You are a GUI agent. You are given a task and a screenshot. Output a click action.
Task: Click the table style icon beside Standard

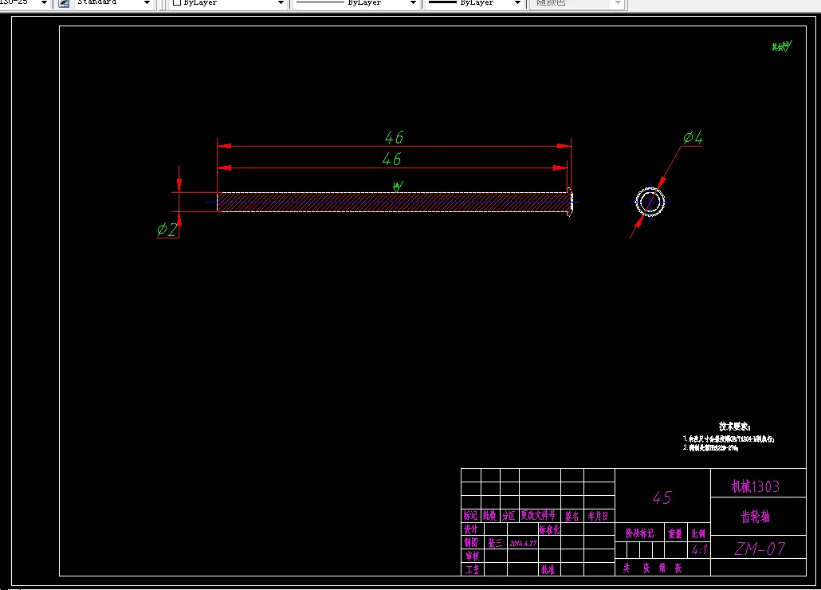coord(63,3)
